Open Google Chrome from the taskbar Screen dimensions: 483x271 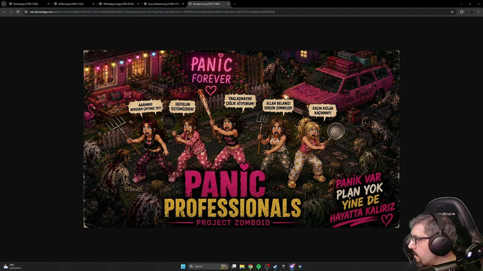tap(250, 266)
